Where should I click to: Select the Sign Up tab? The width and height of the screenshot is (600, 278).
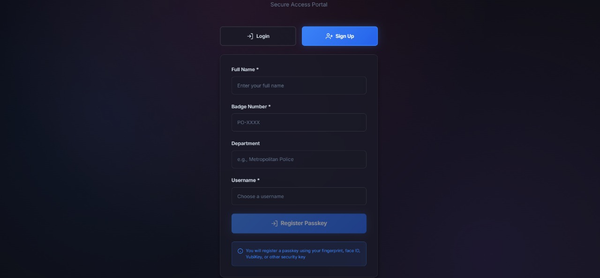click(340, 36)
